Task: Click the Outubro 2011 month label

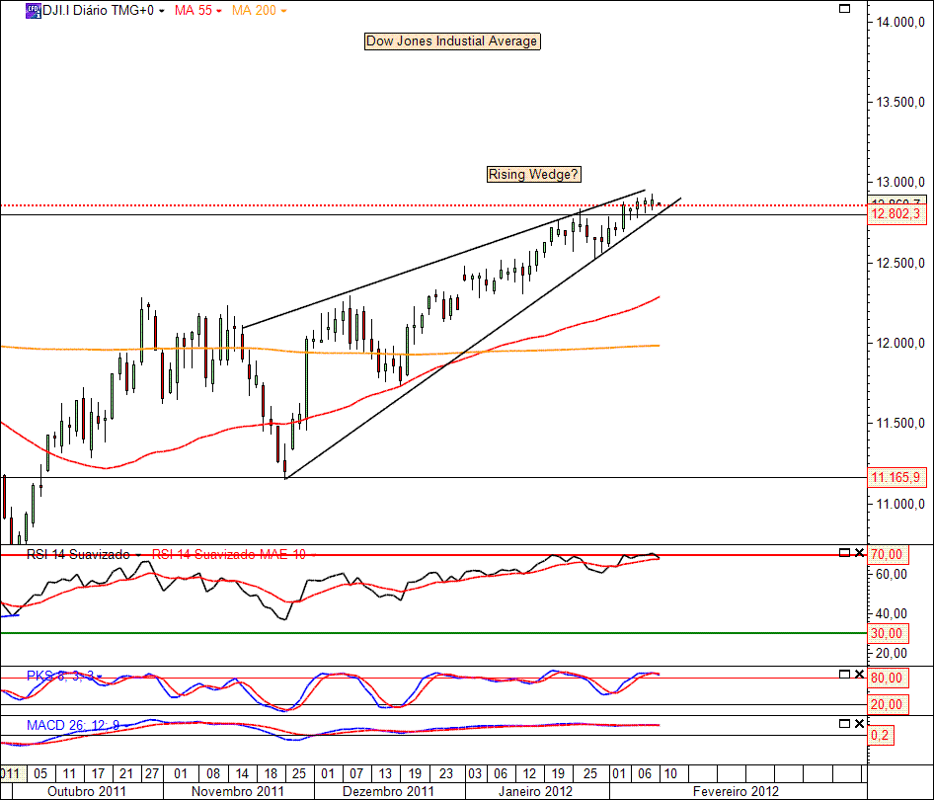Action: [x=87, y=792]
